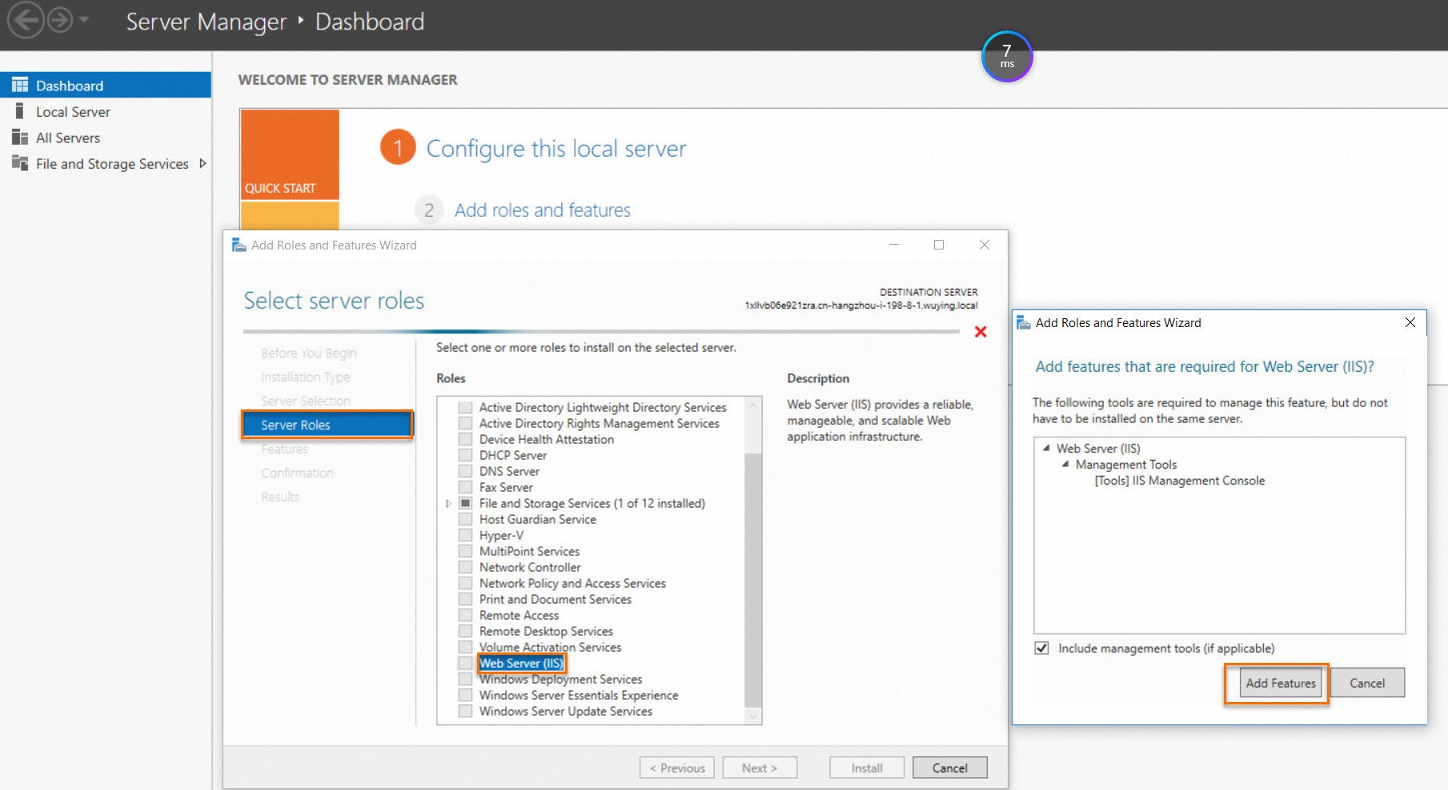The width and height of the screenshot is (1448, 790).
Task: Select the Server Roles wizard step
Action: click(x=327, y=425)
